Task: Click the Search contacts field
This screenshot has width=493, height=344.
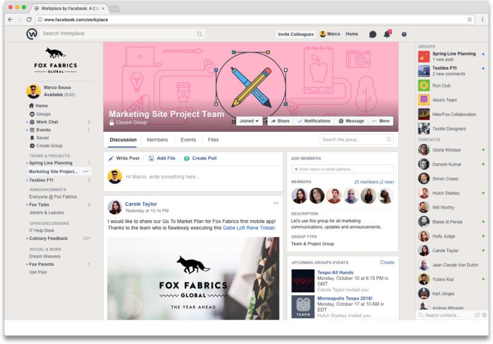Action: (446, 315)
